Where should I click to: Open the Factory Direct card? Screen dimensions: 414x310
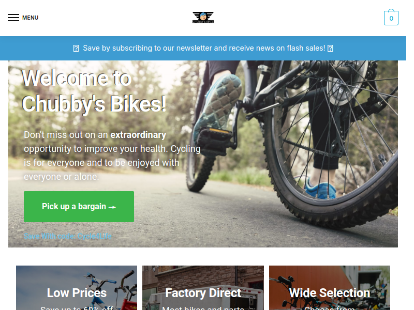click(x=203, y=288)
